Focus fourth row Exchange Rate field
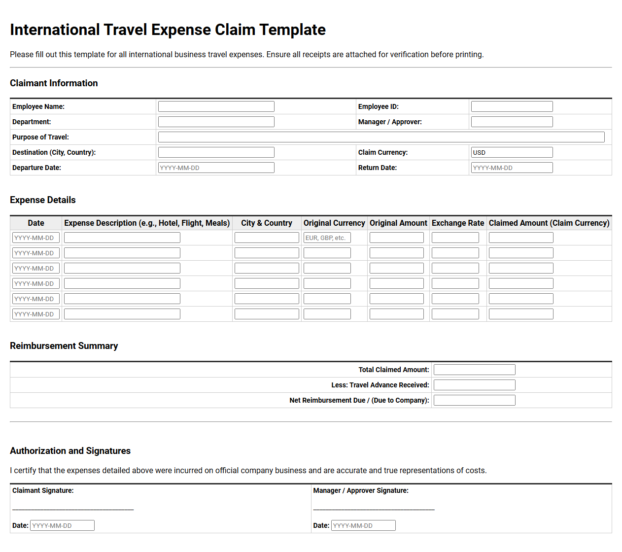The height and width of the screenshot is (552, 622). click(455, 283)
